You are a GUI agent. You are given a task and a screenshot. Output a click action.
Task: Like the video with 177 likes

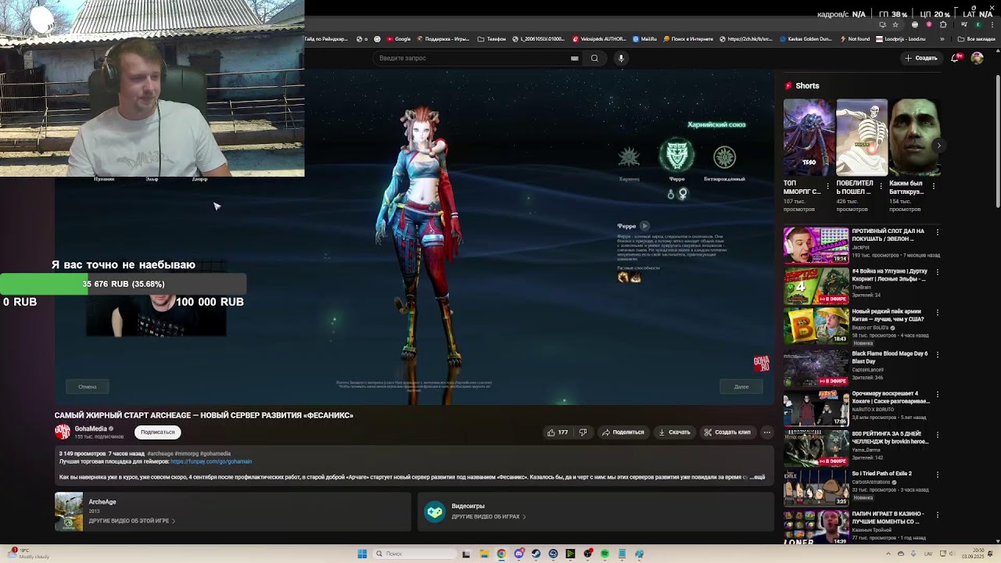tap(558, 432)
